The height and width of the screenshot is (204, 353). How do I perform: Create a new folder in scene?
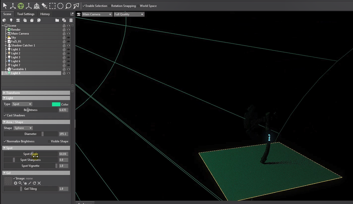point(57,20)
